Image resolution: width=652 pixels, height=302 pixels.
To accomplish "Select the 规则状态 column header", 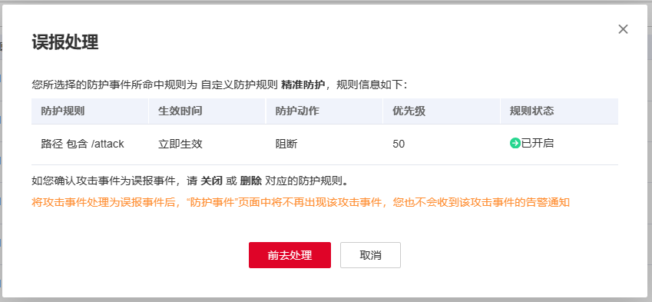I will pos(532,111).
